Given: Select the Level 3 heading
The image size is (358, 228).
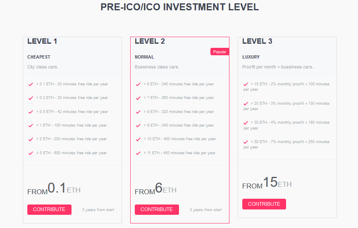Looking at the screenshot, I should 257,41.
